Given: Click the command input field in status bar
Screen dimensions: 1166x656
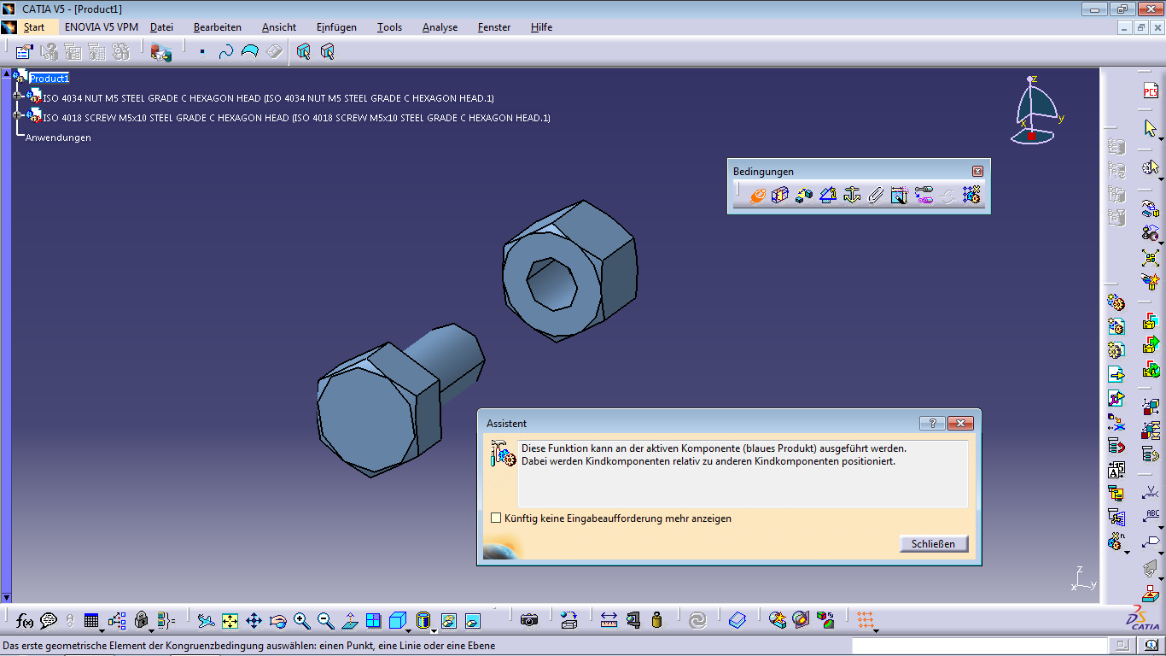Looking at the screenshot, I should pos(978,645).
